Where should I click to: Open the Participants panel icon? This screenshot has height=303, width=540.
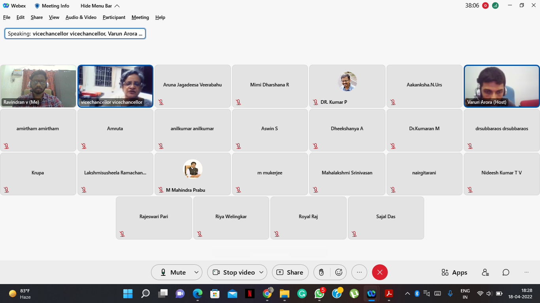[485, 272]
